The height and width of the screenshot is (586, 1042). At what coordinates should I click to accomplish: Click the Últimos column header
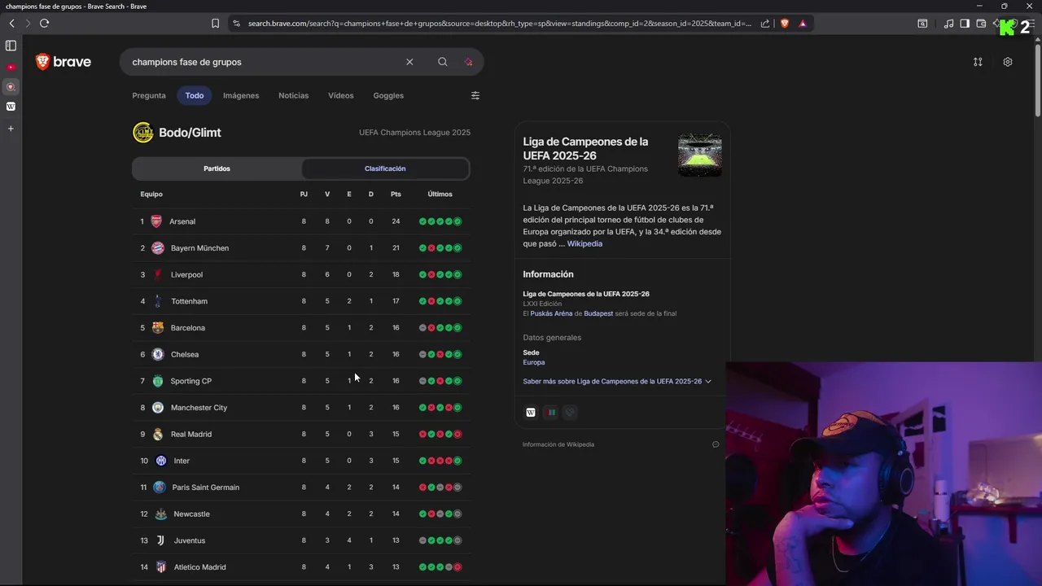(x=440, y=195)
